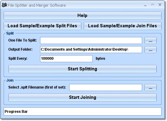Click the One File To Split input field
Viewport: 167px width, 121px height.
[x=91, y=40]
